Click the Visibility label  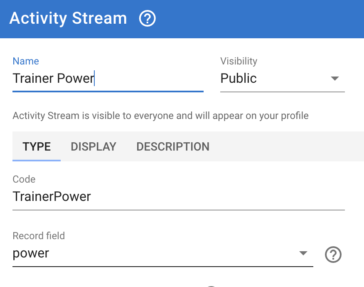pyautogui.click(x=239, y=61)
